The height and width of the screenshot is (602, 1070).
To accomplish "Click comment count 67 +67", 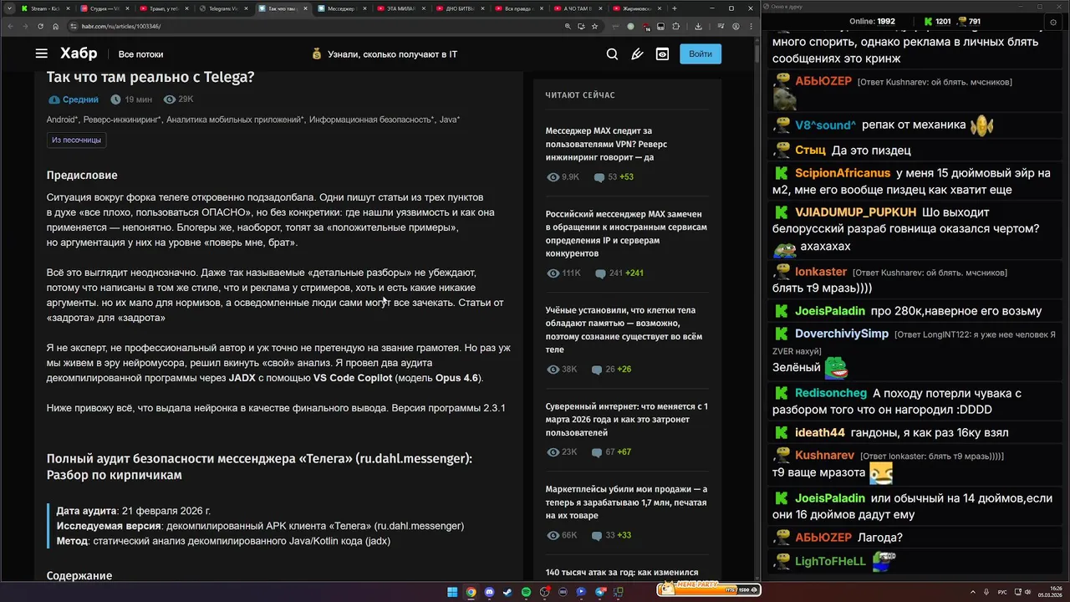I will tap(612, 452).
